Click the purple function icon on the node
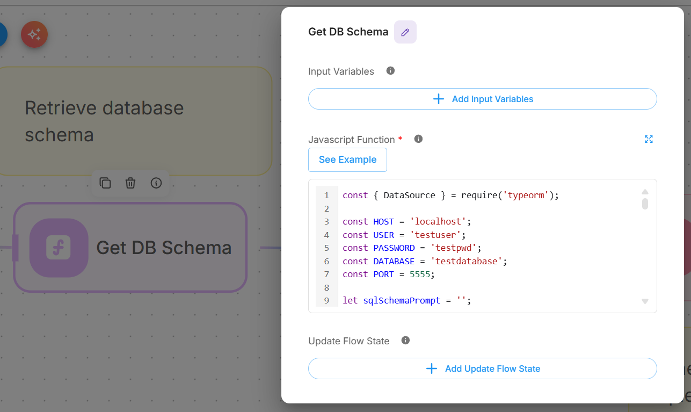This screenshot has height=412, width=691. (x=59, y=248)
